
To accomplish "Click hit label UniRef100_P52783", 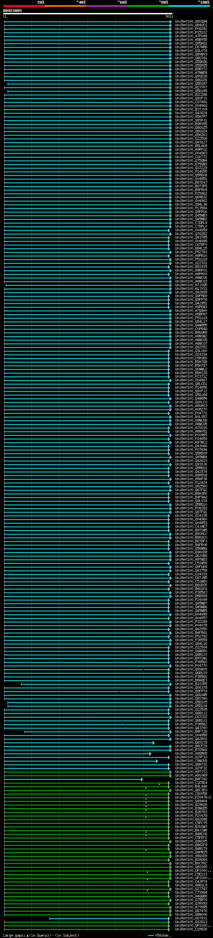I will click(x=191, y=252).
